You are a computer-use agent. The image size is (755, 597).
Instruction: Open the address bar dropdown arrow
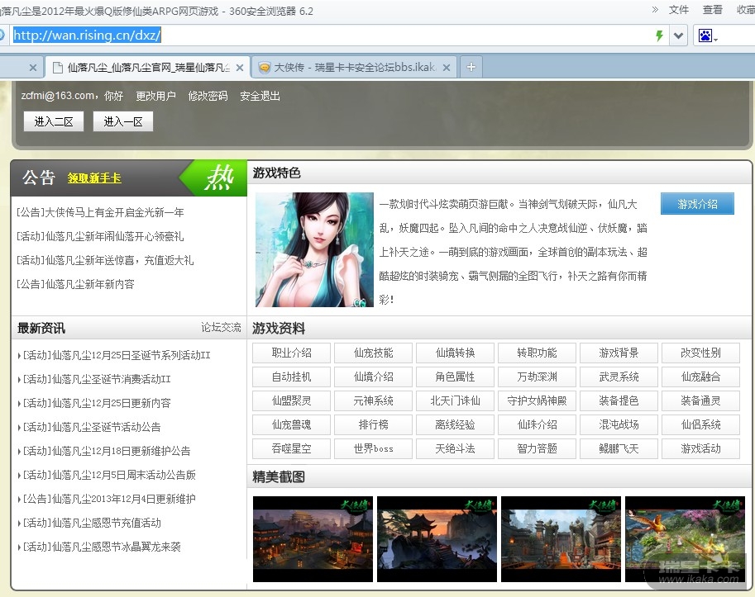click(678, 36)
